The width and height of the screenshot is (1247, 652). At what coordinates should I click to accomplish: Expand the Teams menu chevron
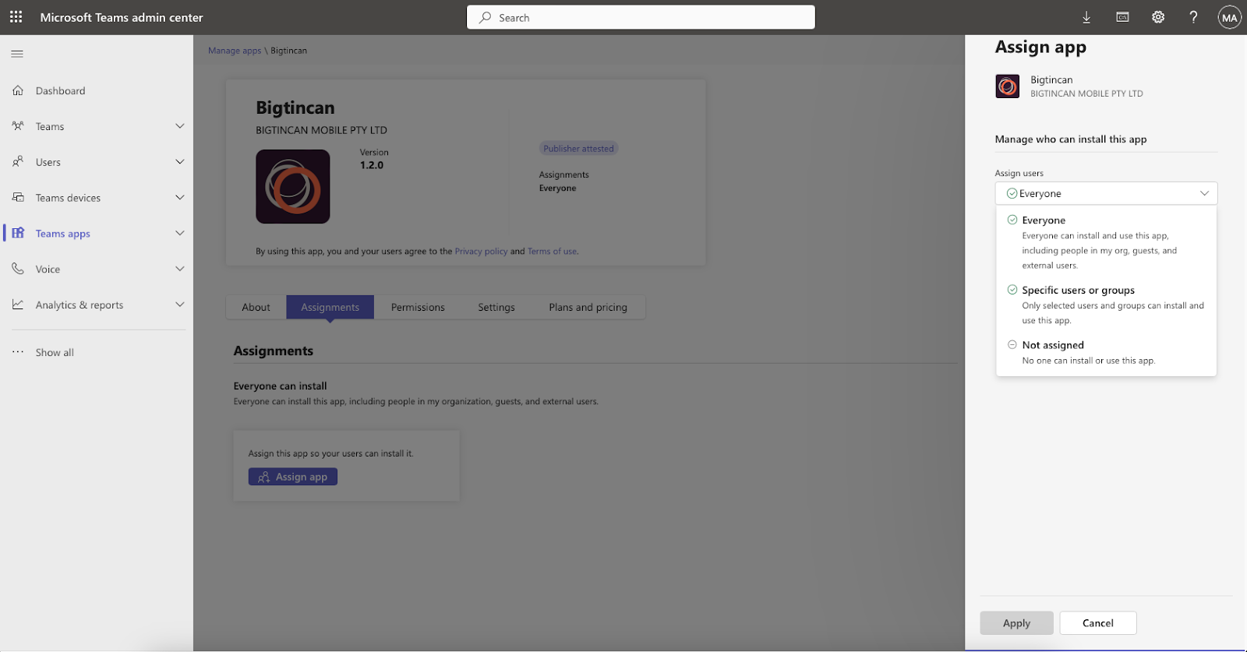point(180,126)
